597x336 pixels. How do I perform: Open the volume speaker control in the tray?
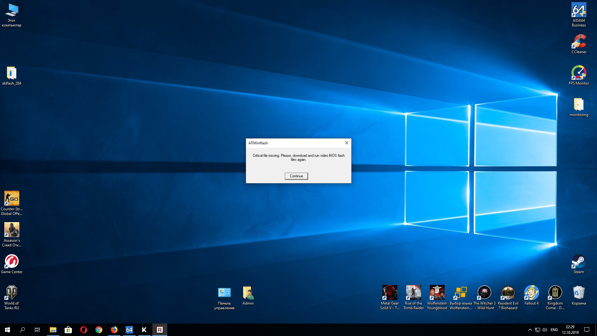point(545,330)
